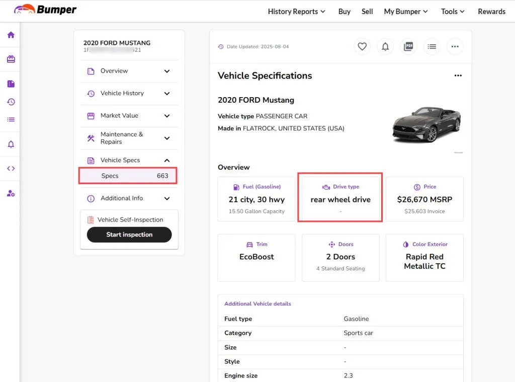
Task: Open the History Reports dropdown
Action: tap(297, 12)
